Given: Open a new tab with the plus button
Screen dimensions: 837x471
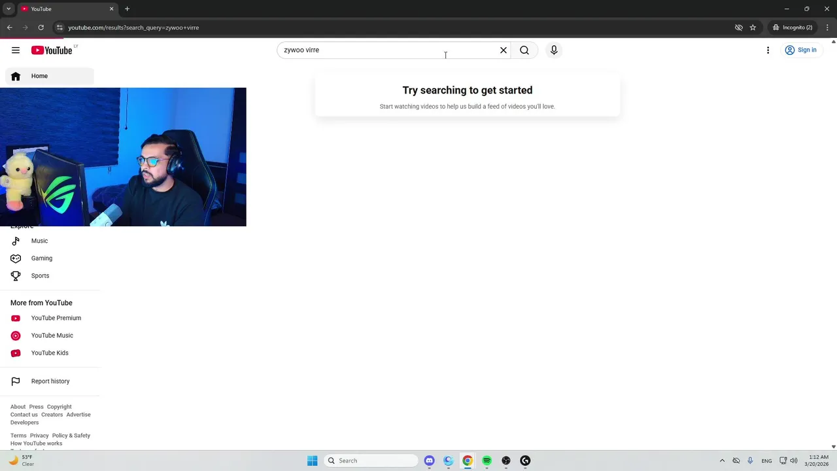Looking at the screenshot, I should click(127, 9).
